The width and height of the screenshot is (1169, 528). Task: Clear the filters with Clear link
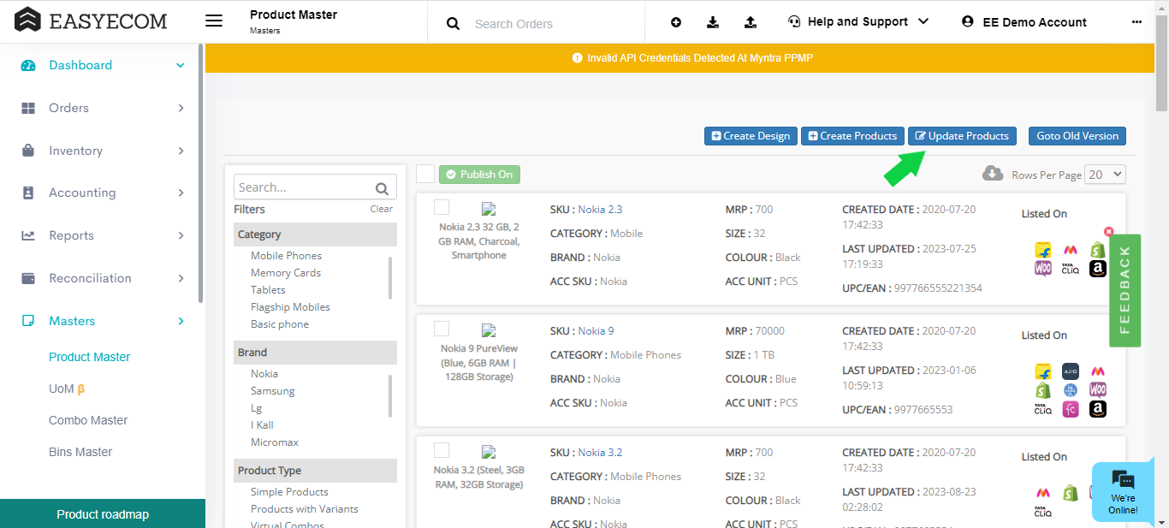click(382, 209)
